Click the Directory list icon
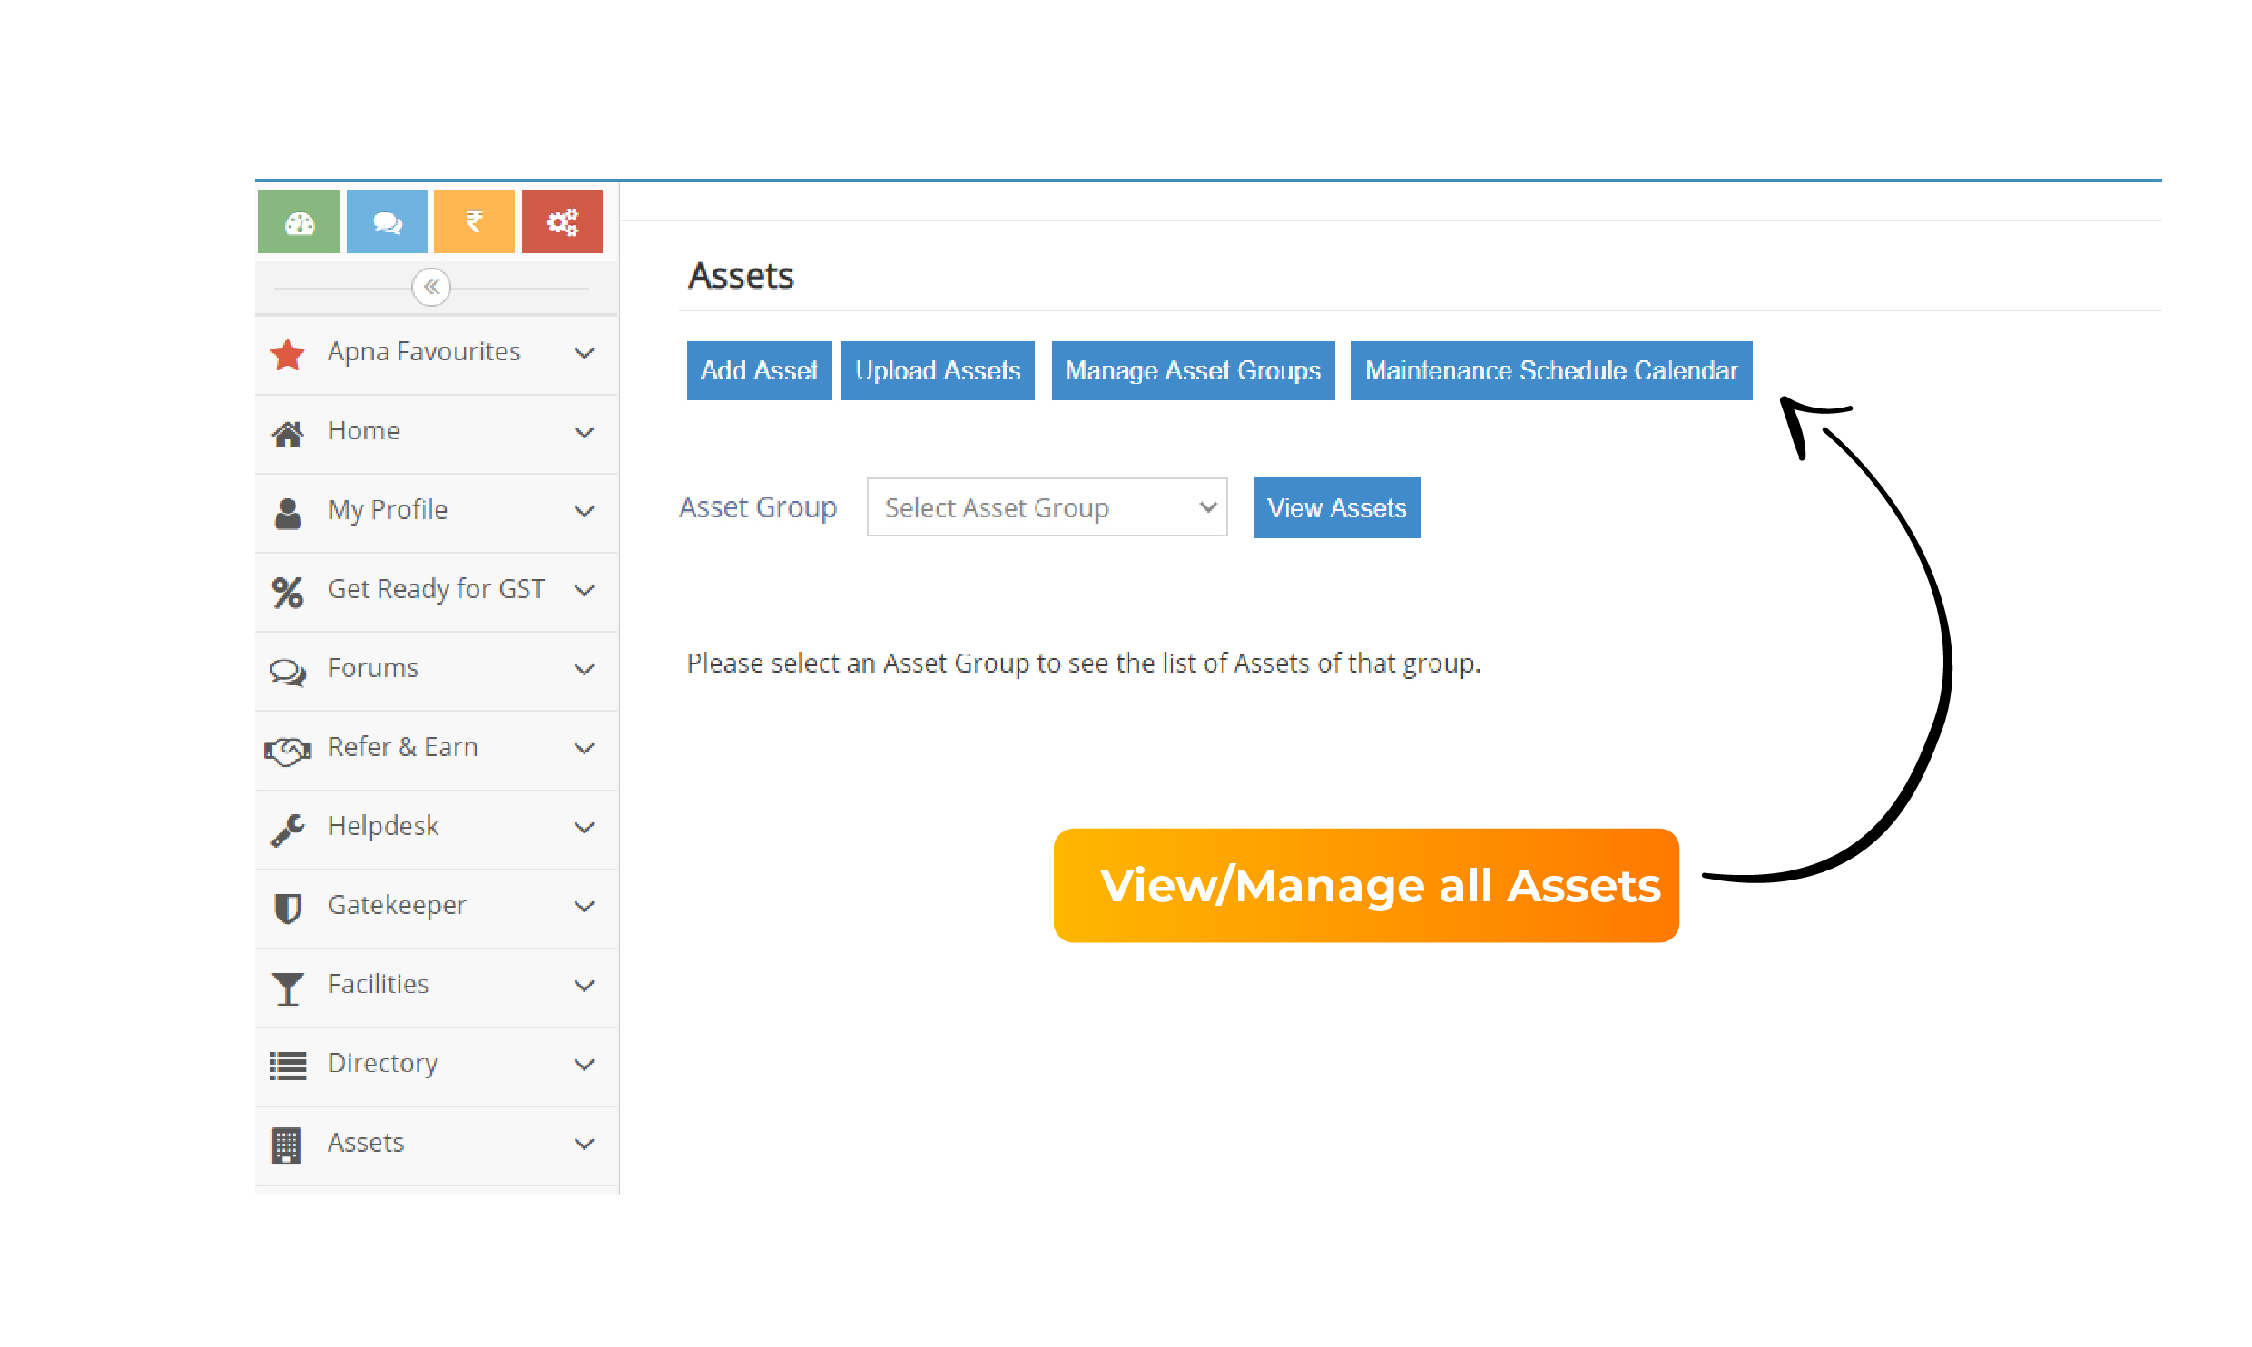 tap(288, 1065)
